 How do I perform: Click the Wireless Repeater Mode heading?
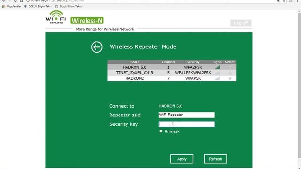coord(143,47)
